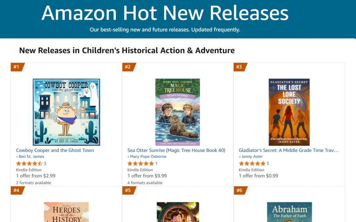Click Sea Otter Sunrise star rating icons
This screenshot has height=222, width=356.
pos(140,163)
